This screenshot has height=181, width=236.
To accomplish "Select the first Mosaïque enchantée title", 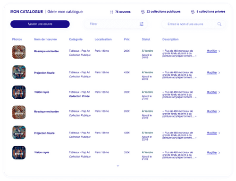I will point(46,51).
